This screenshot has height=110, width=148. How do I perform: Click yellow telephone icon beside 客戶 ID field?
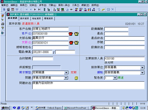tap(76, 34)
